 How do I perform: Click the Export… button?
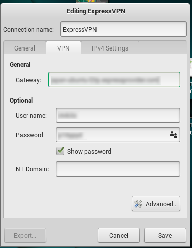click(25, 236)
